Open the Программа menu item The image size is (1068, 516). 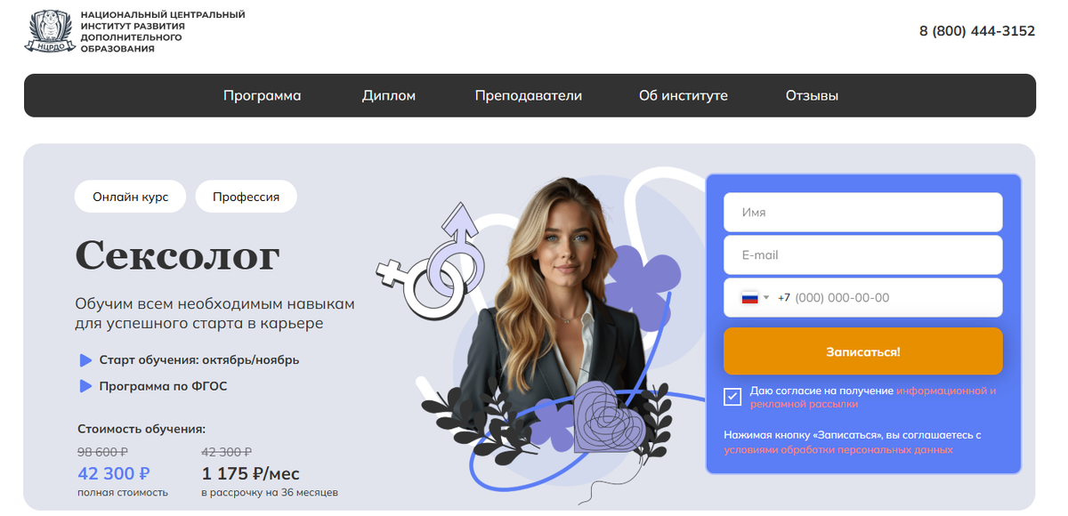tap(262, 95)
